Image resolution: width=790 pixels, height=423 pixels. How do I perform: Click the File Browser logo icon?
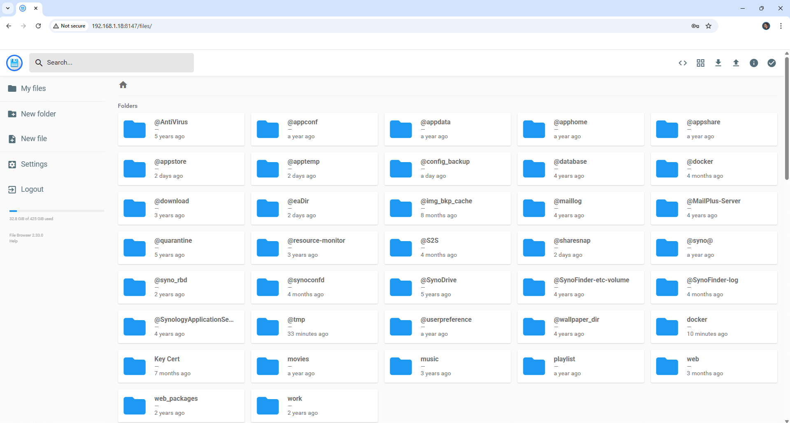click(x=14, y=63)
